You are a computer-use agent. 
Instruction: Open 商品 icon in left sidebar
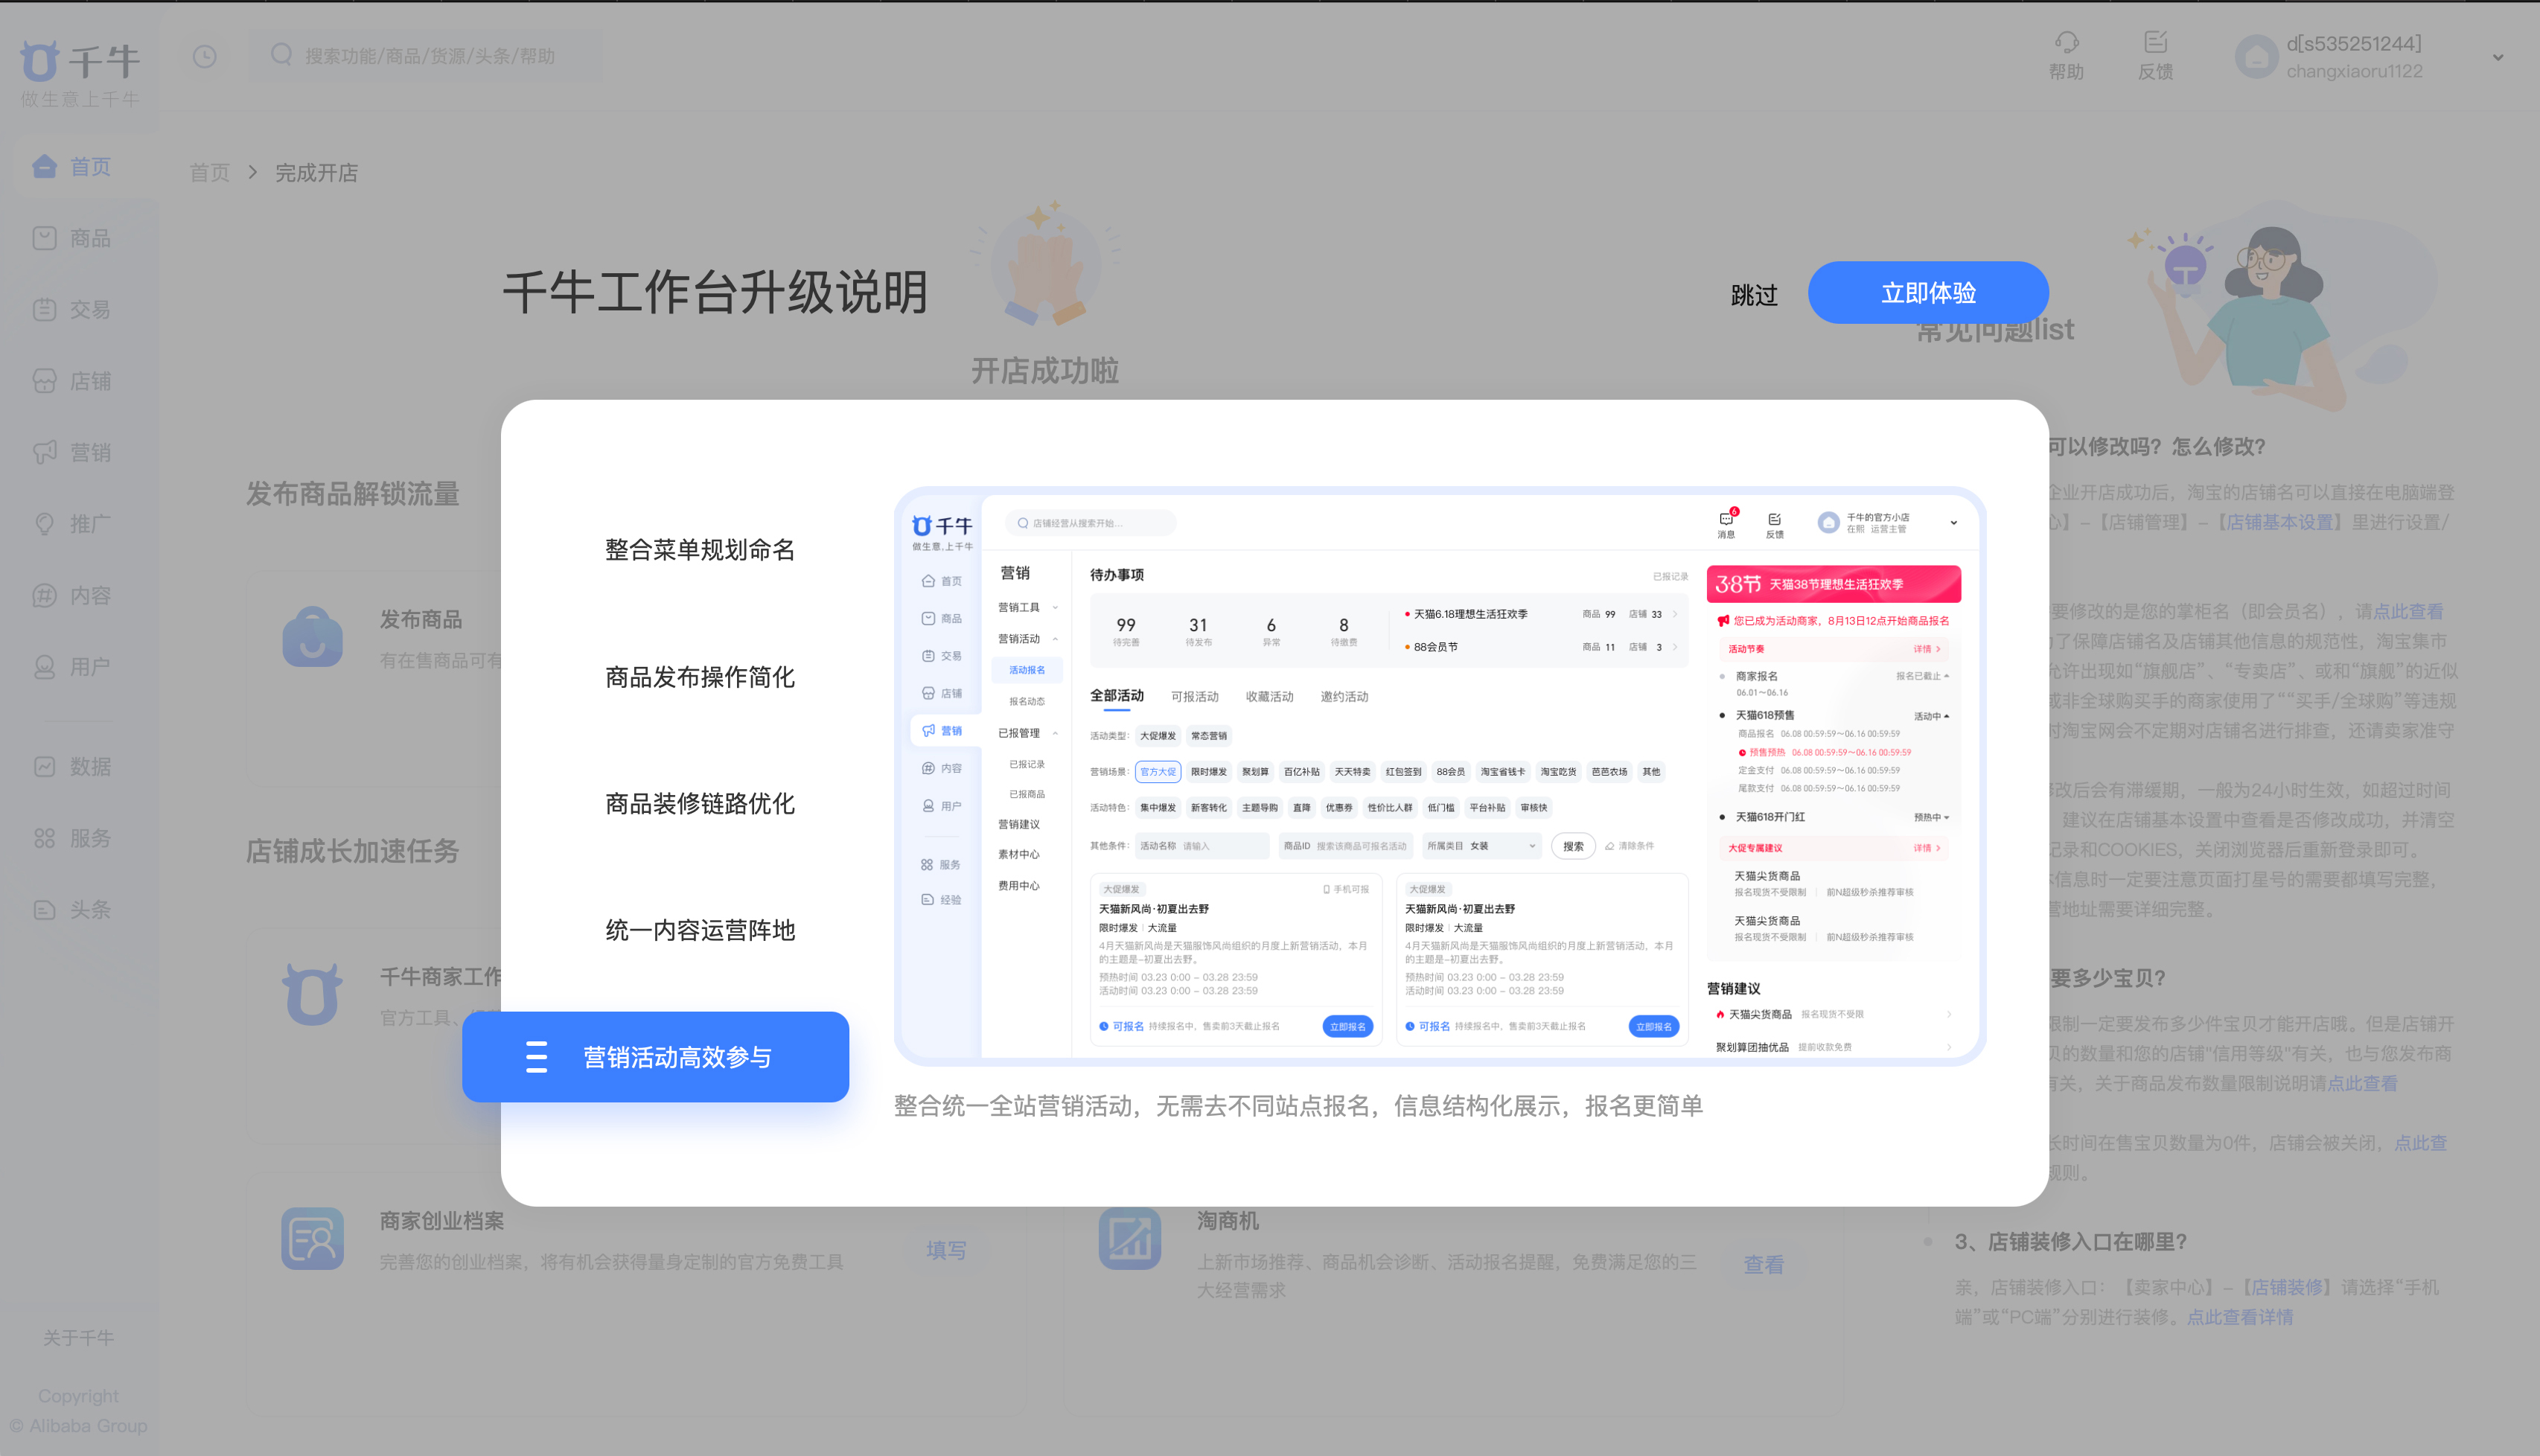click(44, 238)
